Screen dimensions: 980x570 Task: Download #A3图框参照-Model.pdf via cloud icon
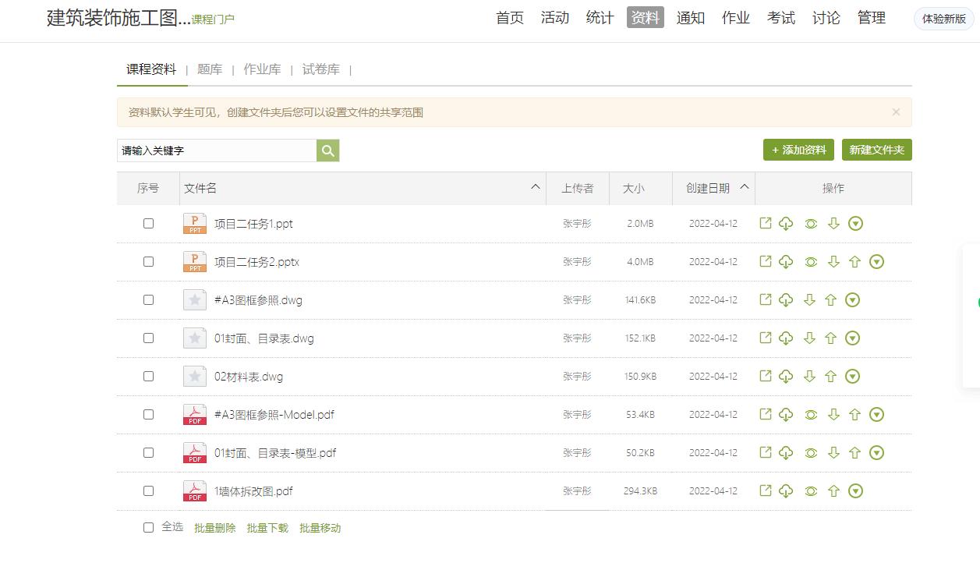(786, 415)
